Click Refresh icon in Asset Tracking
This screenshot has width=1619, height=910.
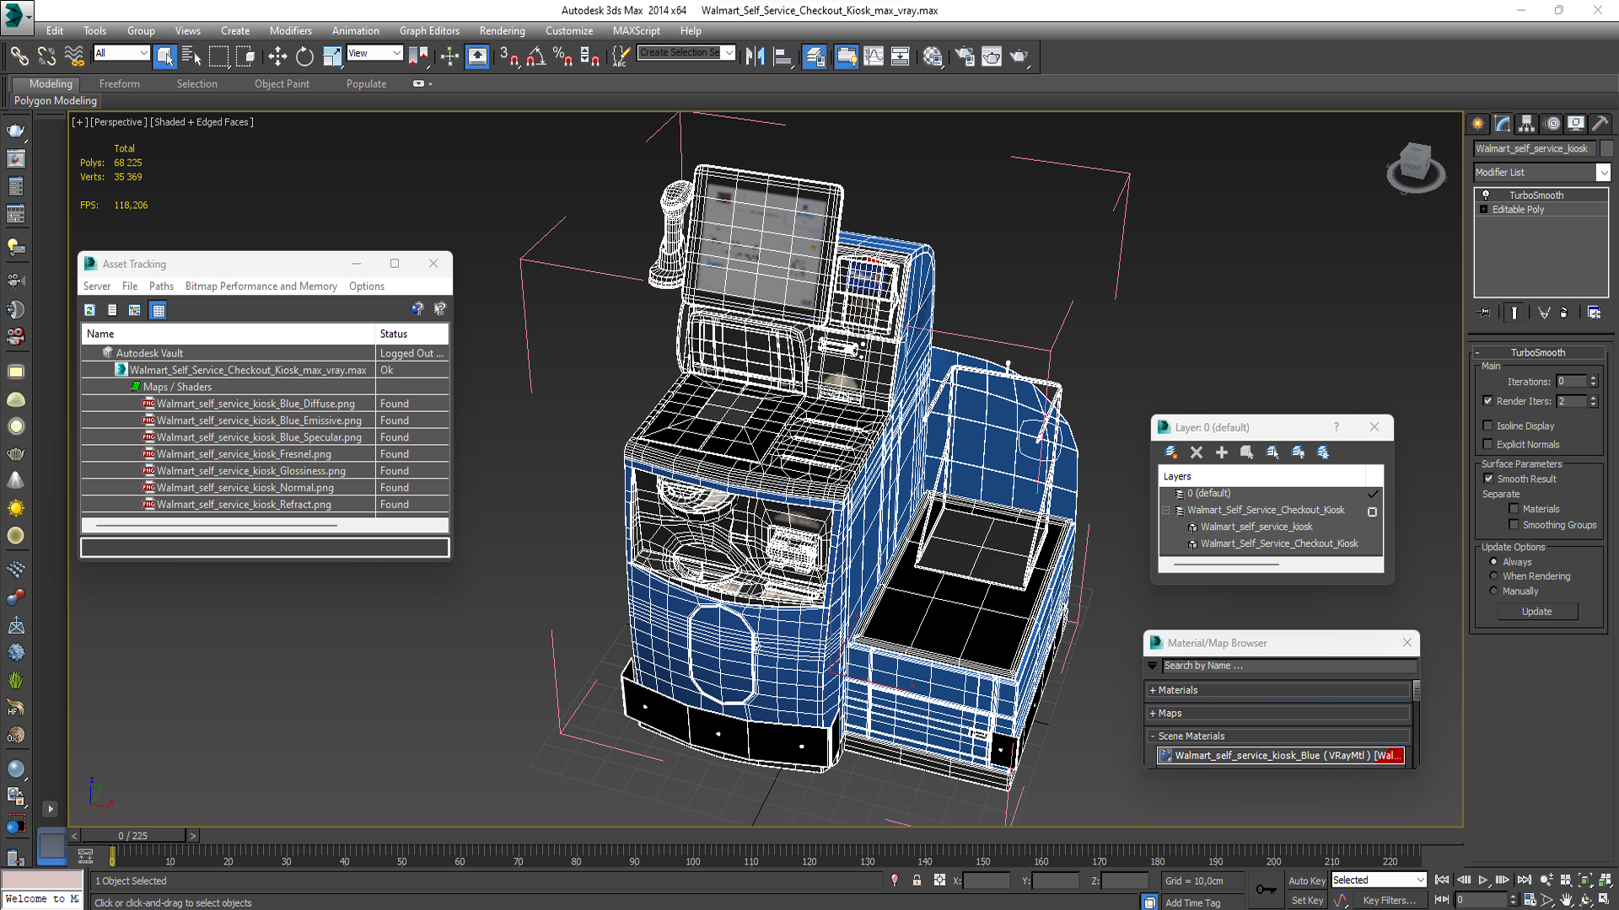[89, 310]
